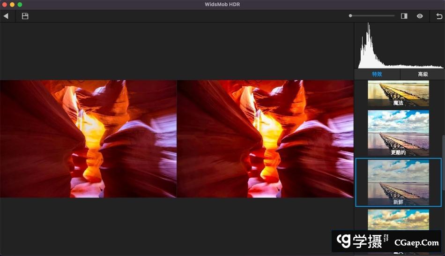Switch to the 特效 tab

(x=377, y=74)
